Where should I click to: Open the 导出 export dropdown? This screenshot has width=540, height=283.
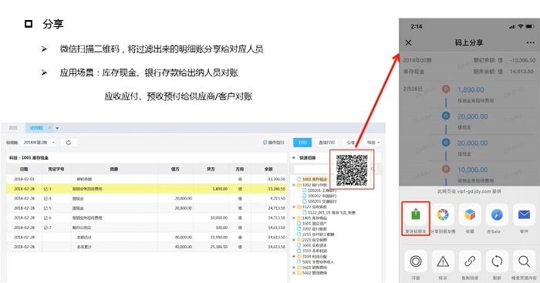[x=373, y=143]
